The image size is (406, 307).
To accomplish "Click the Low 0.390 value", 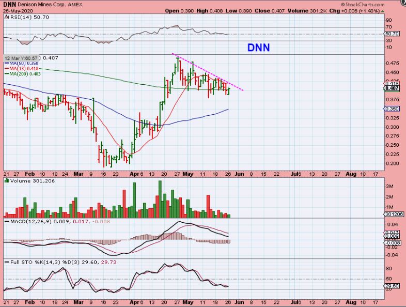I will tap(239, 11).
